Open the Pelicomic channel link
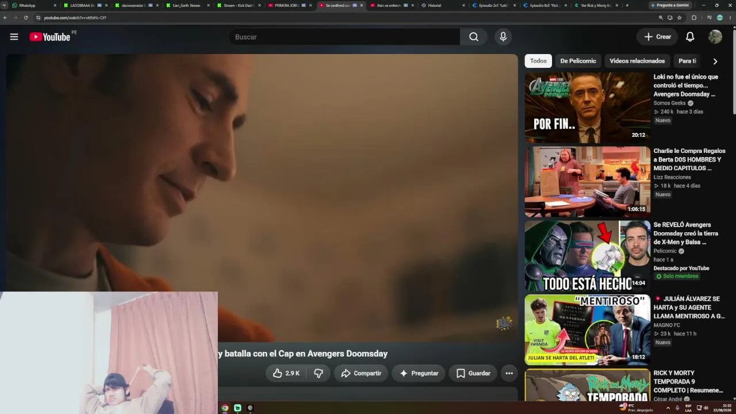 (665, 251)
